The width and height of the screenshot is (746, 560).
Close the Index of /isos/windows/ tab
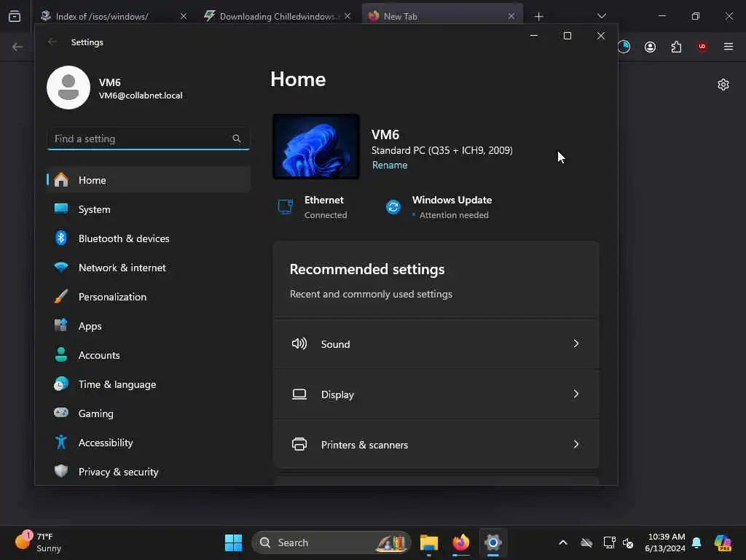(x=184, y=16)
